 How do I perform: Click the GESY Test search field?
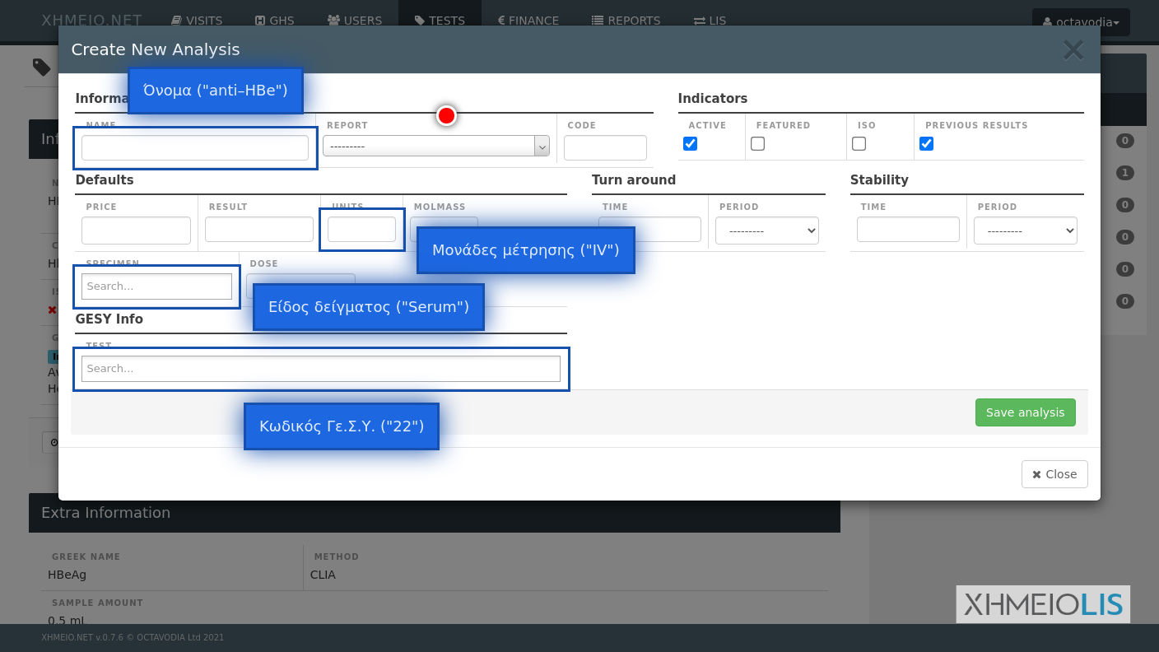click(320, 369)
